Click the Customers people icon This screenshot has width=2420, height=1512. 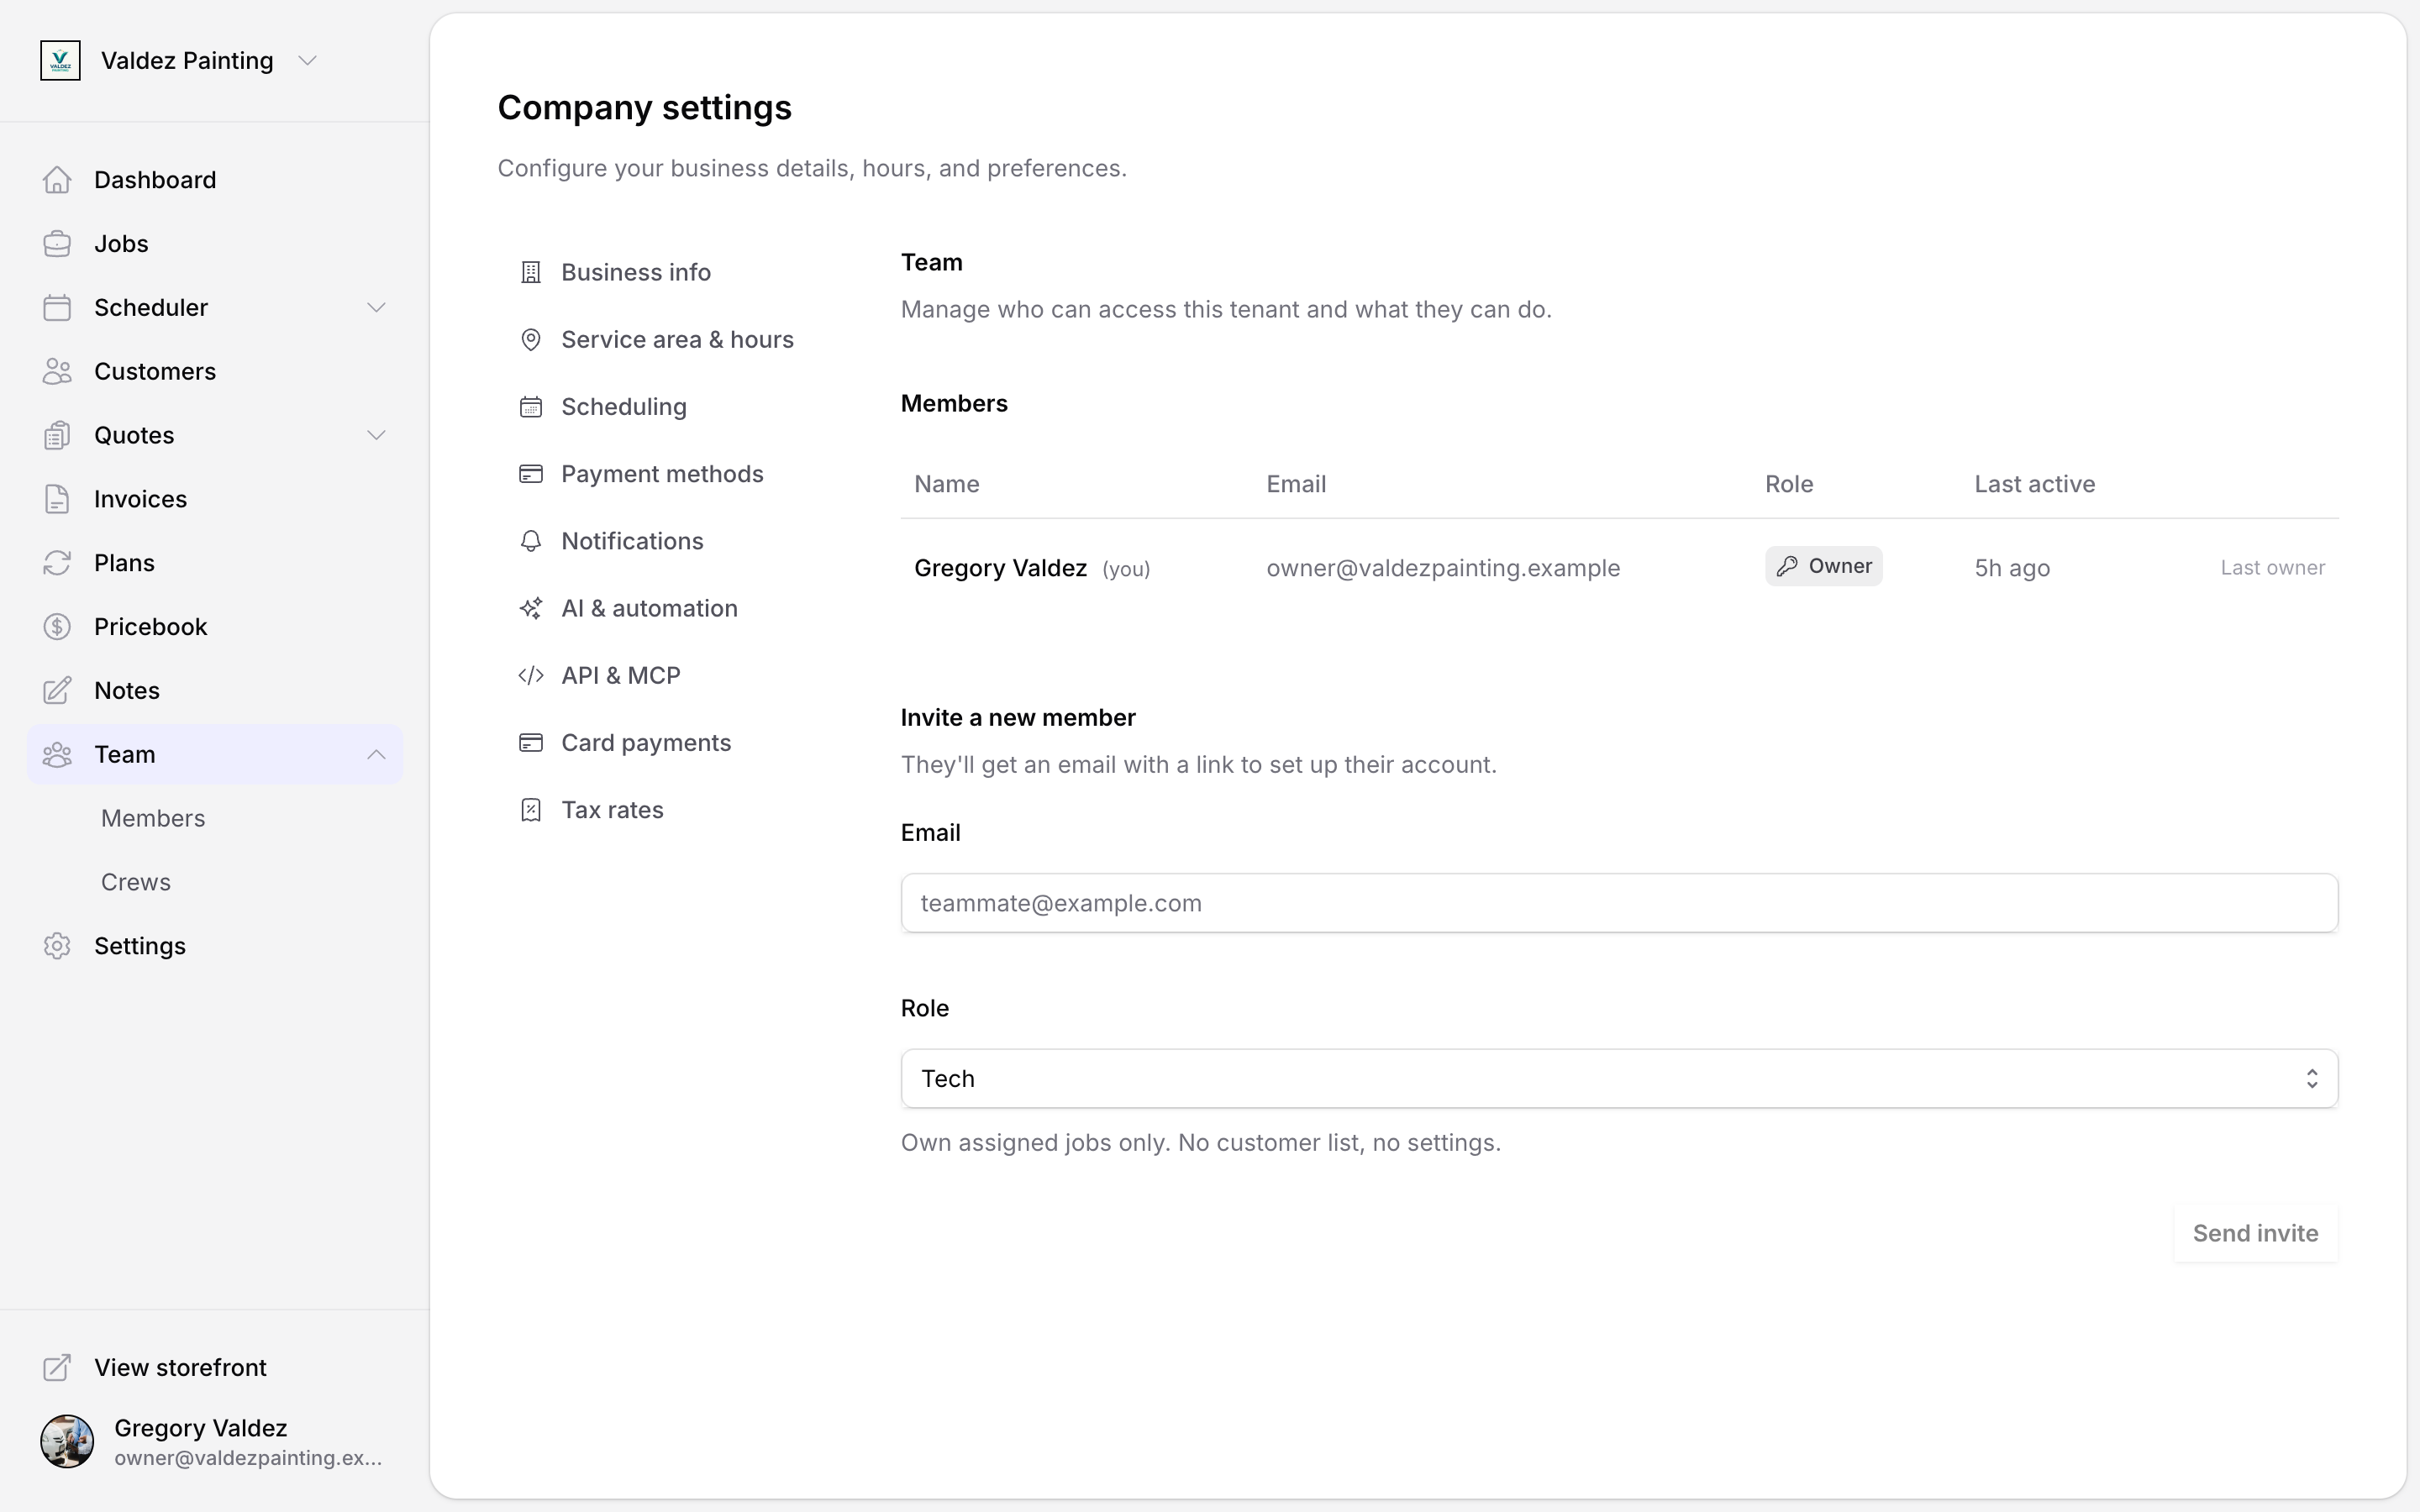click(x=57, y=372)
